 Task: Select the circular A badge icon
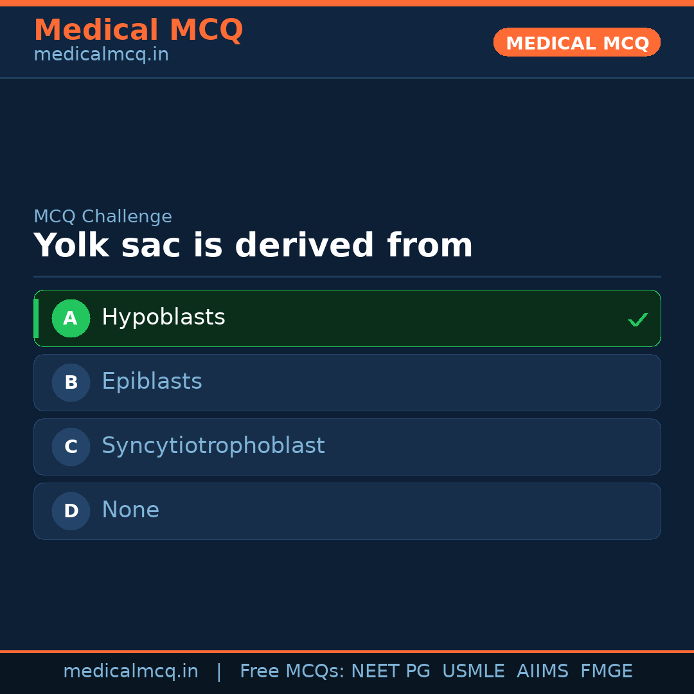coord(71,318)
